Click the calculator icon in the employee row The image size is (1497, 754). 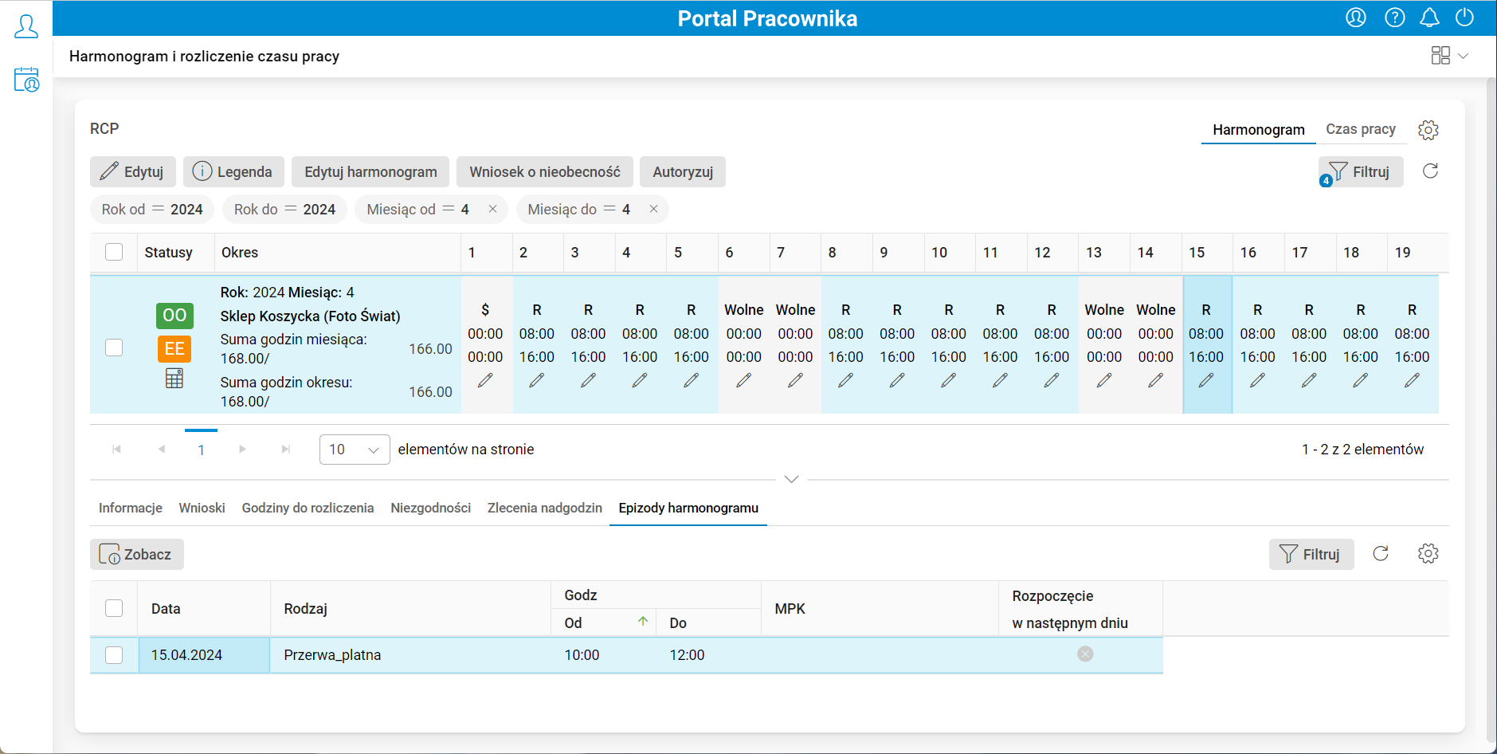point(174,378)
